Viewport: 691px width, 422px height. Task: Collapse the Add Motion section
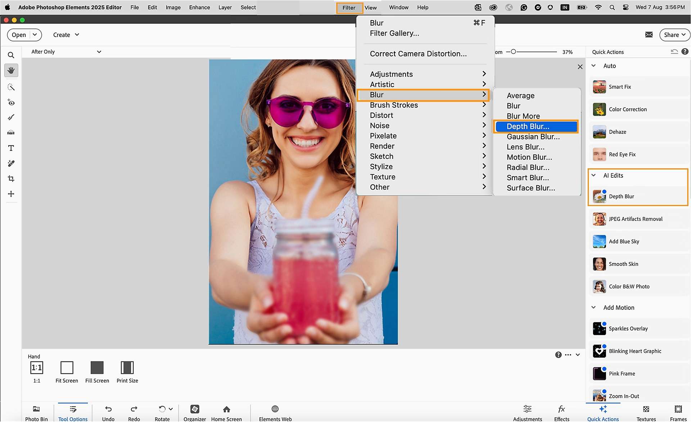[x=593, y=307]
